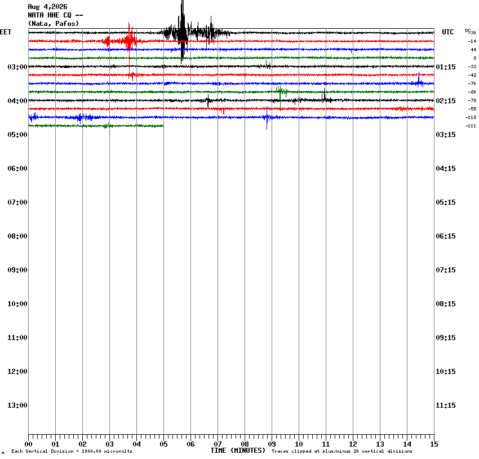Click the "TIME (MINUTES)" axis title
Viewport: 479px width, 459px height.
[x=238, y=451]
